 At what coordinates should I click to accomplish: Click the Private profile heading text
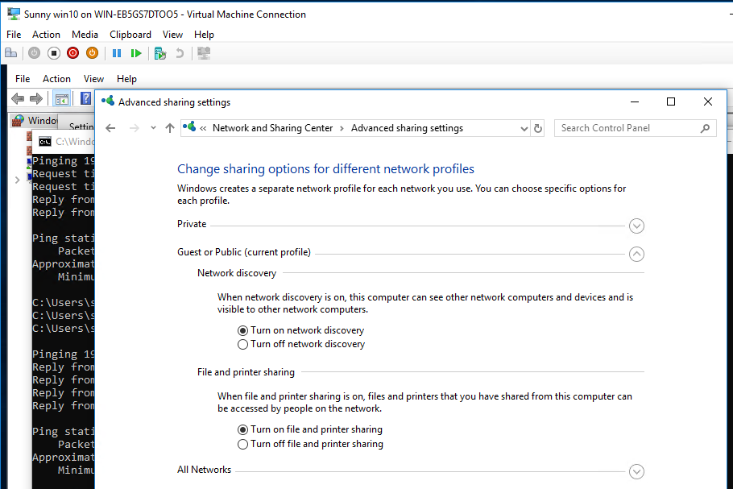point(192,224)
